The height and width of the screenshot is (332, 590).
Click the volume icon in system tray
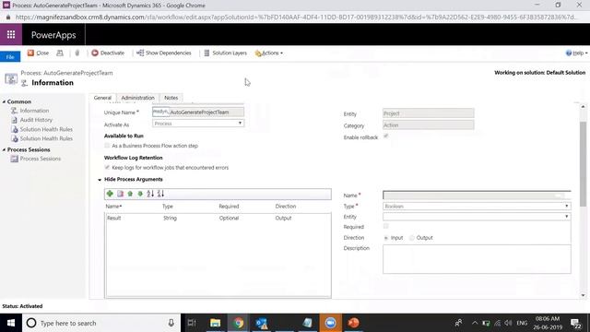point(508,323)
